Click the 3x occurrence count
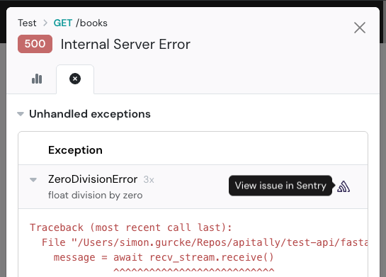386x277 pixels. coord(149,180)
